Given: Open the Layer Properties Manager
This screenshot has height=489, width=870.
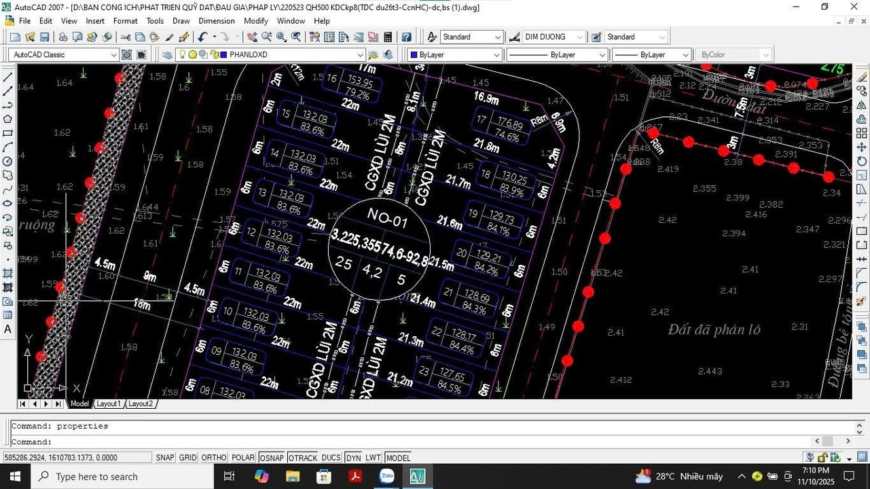Looking at the screenshot, I should click(x=168, y=54).
